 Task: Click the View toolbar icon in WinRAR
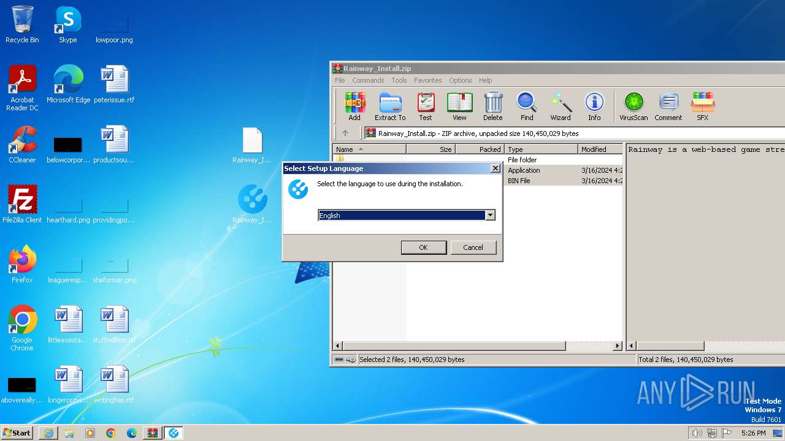[x=459, y=106]
